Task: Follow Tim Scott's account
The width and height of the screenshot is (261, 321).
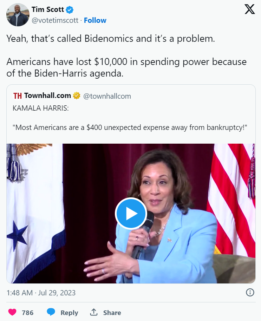Action: click(x=95, y=20)
